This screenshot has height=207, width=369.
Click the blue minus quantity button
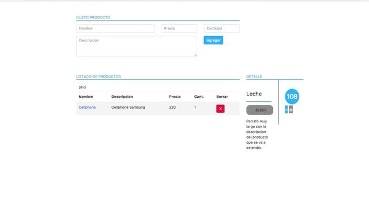tap(287, 109)
